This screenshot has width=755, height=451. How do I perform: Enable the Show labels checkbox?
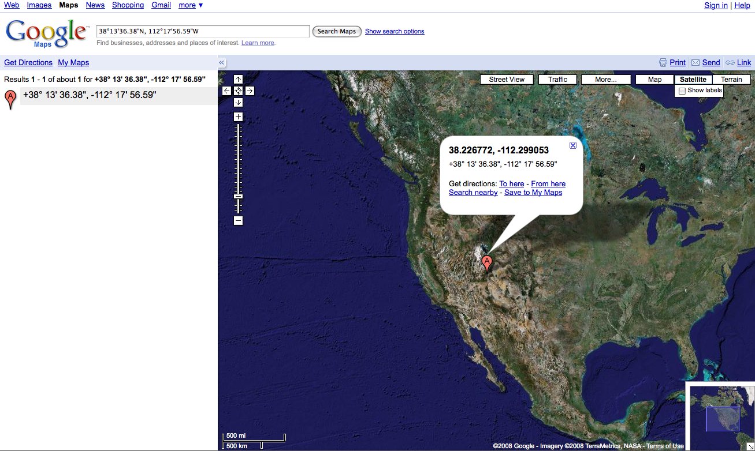click(682, 91)
